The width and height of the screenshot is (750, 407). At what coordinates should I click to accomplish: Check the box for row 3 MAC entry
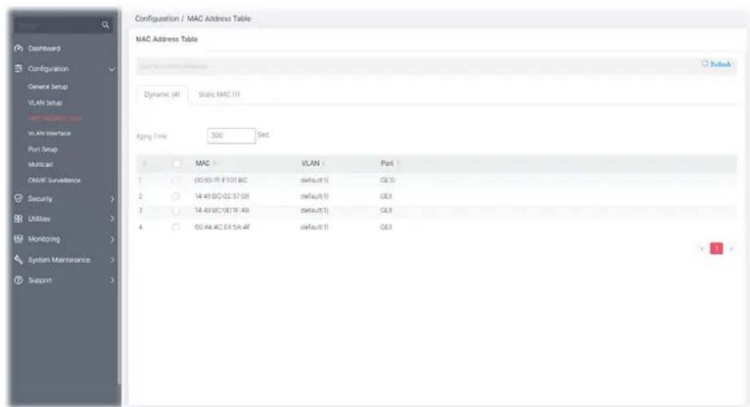(176, 210)
